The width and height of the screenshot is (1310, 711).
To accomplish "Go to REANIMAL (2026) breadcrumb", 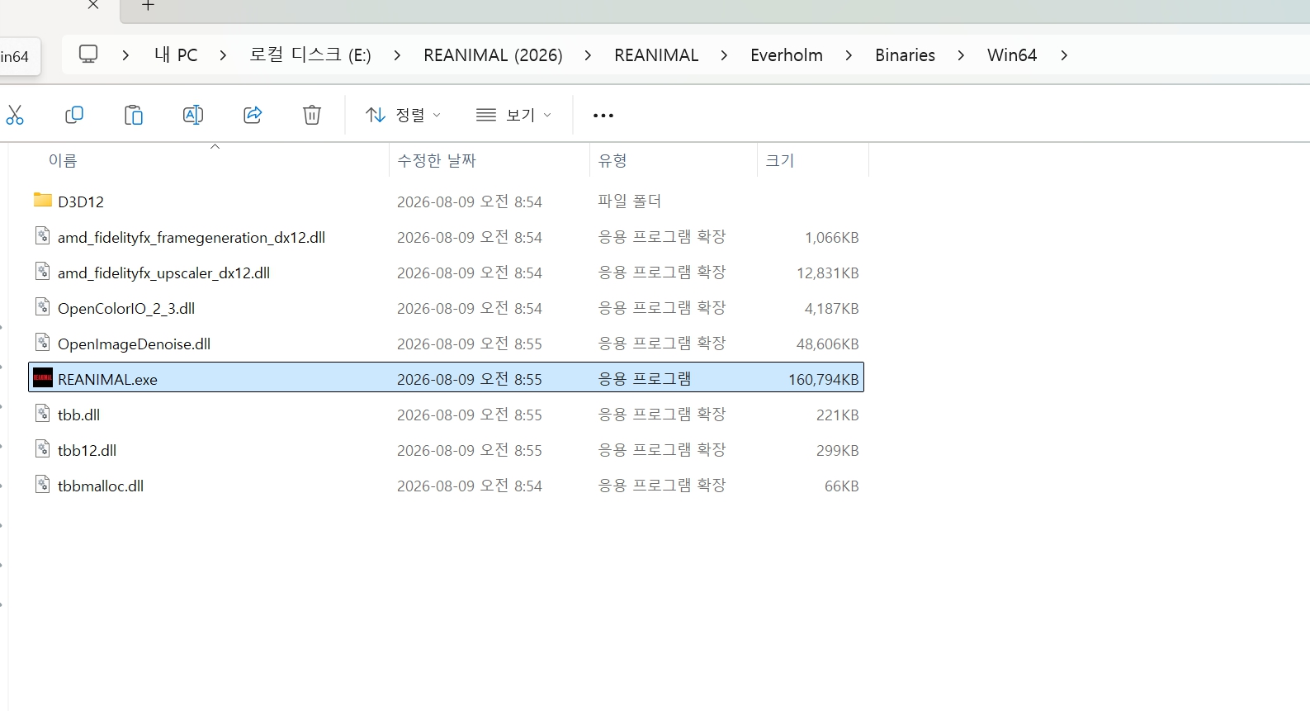I will [493, 55].
